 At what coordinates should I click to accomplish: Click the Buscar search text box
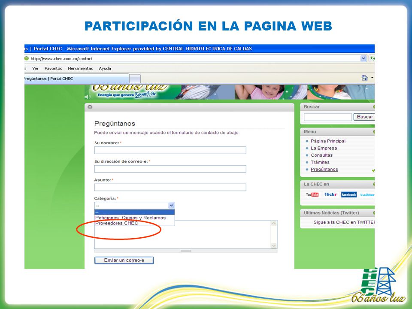tap(327, 117)
